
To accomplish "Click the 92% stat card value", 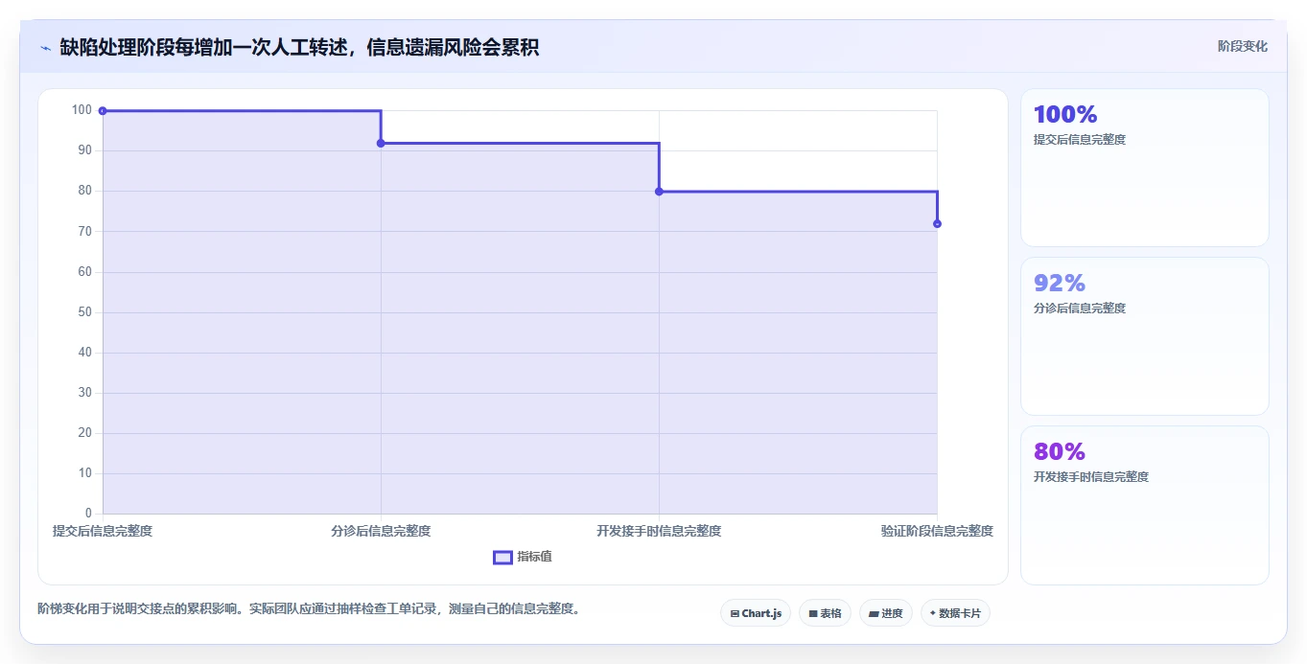I will [1060, 284].
